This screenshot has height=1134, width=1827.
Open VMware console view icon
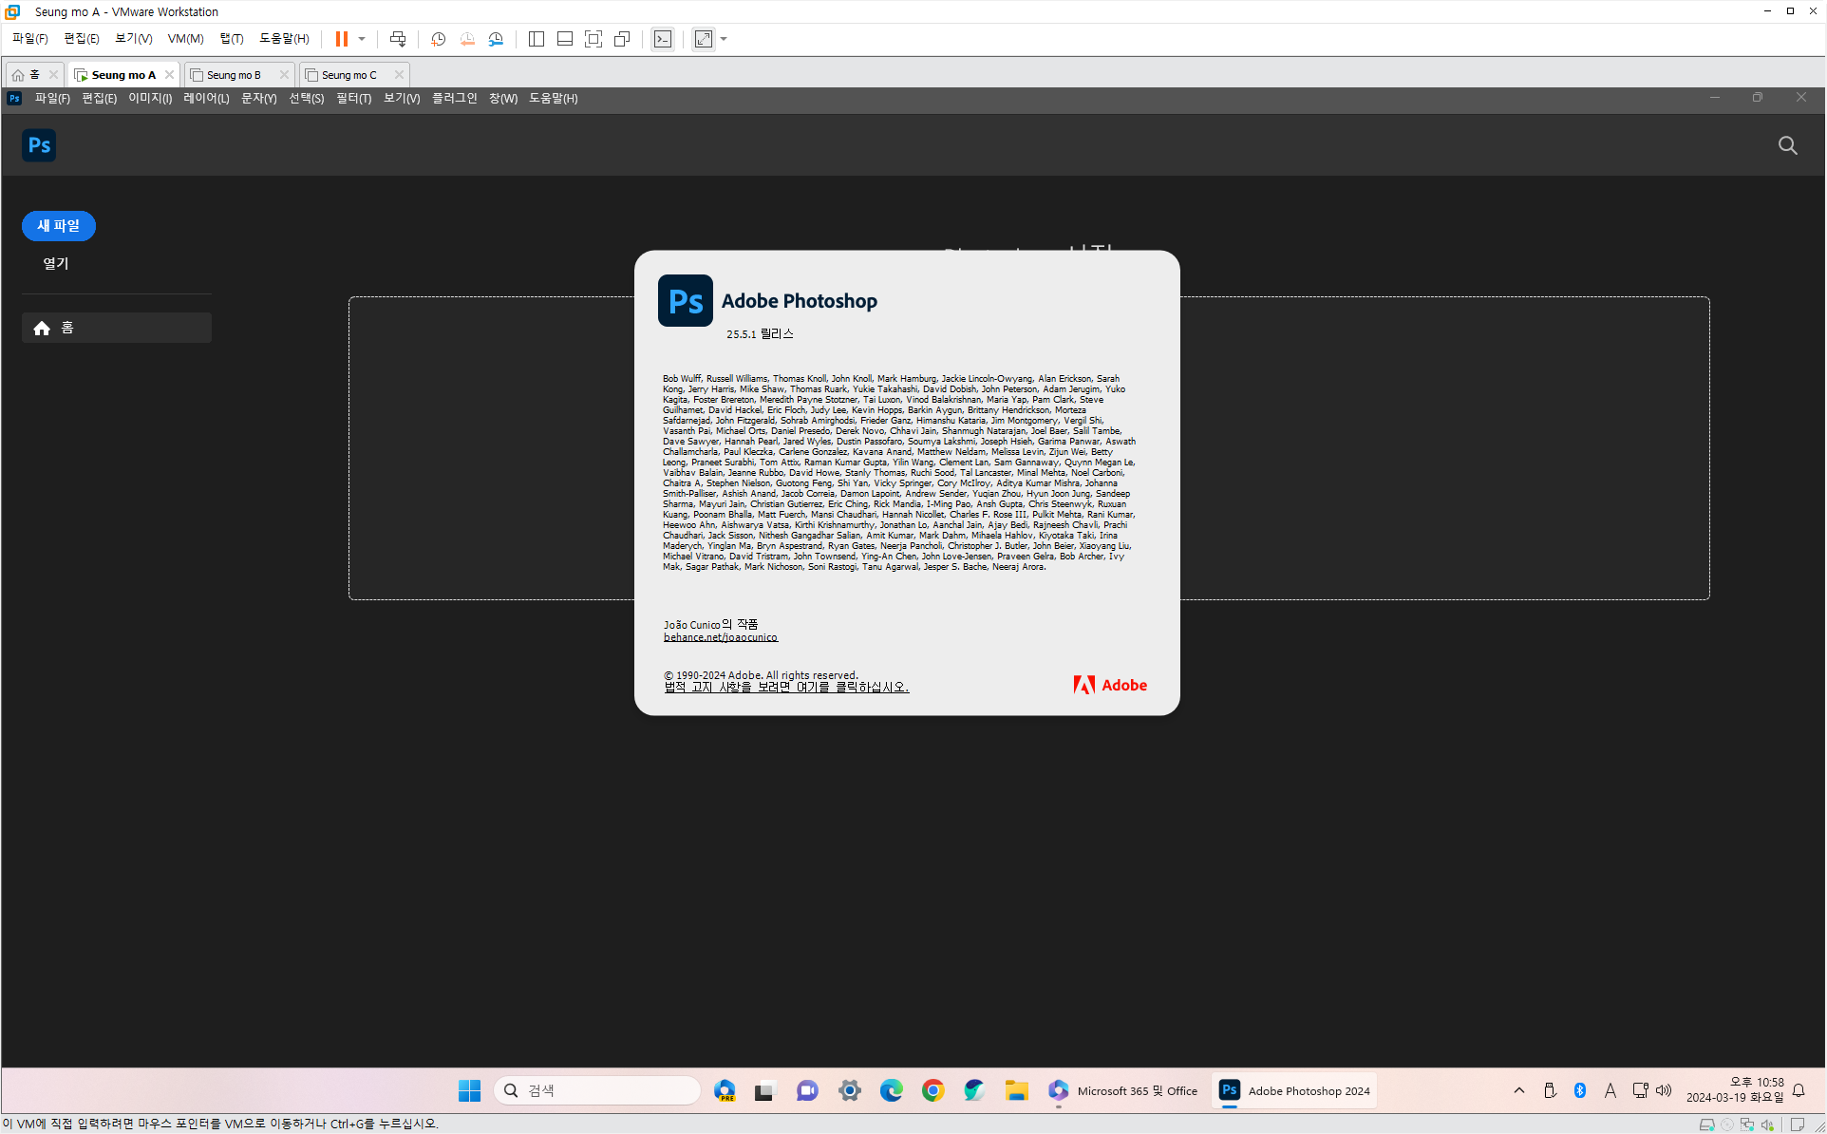663,39
